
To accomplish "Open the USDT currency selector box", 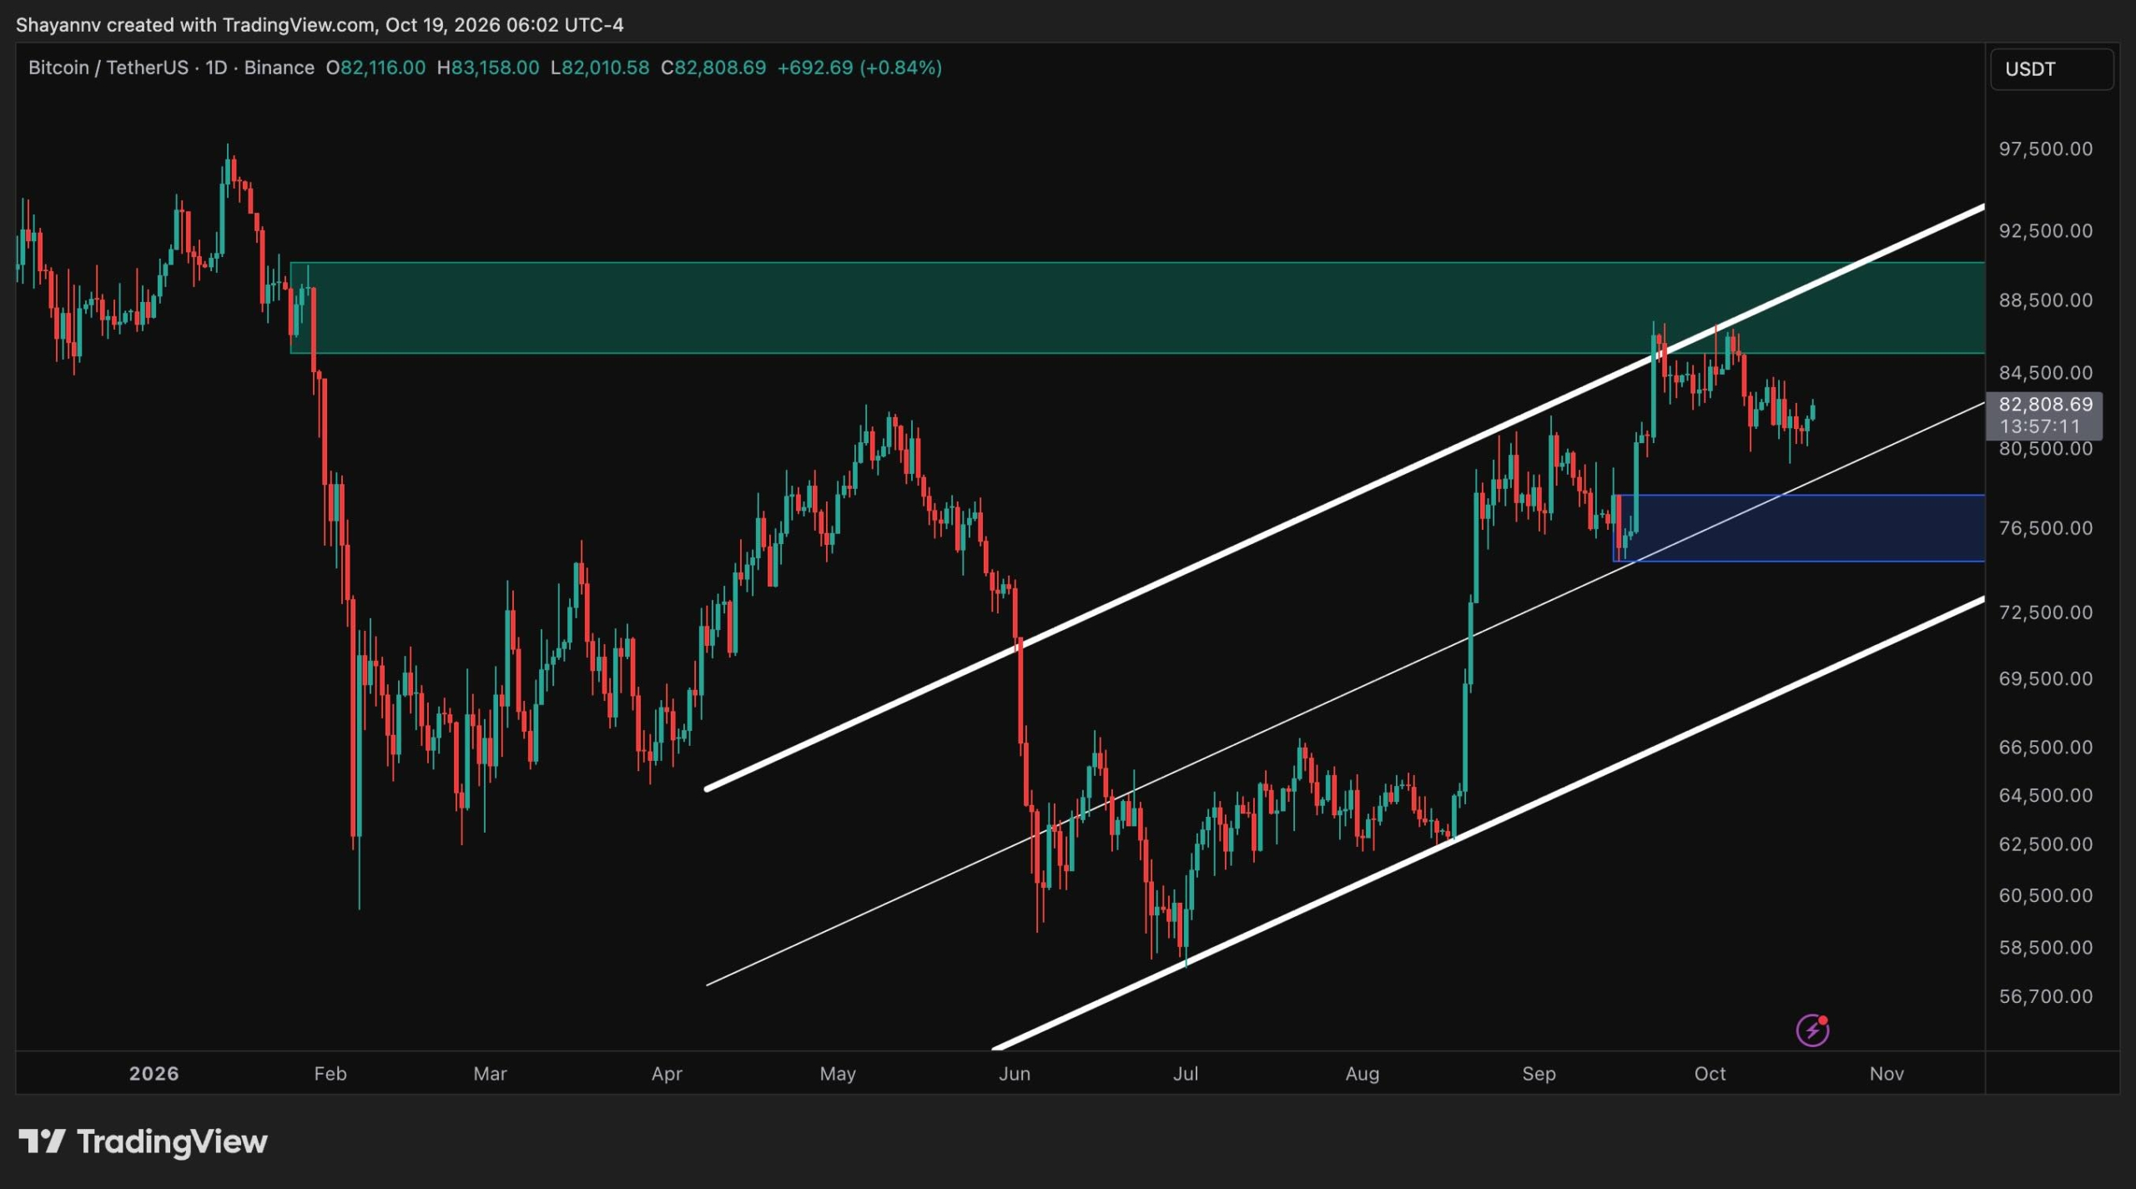I will pyautogui.click(x=2052, y=69).
